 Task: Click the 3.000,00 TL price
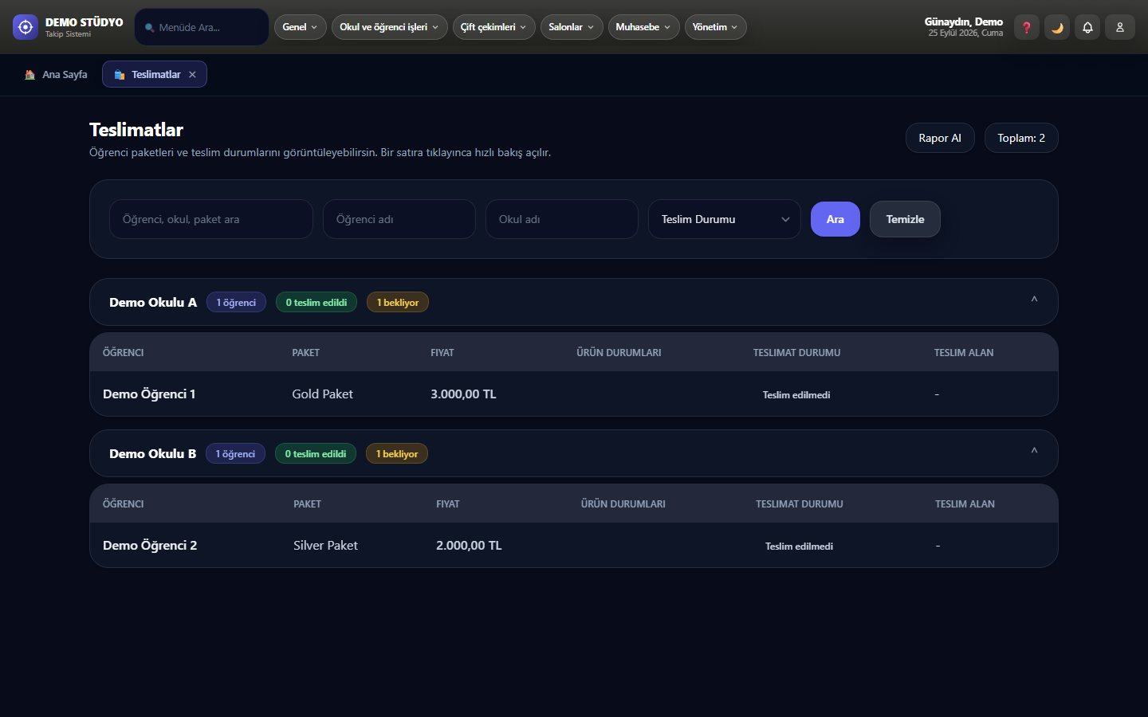click(x=463, y=394)
